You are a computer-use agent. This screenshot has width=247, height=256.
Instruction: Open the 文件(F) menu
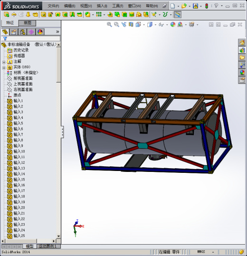tap(53, 6)
